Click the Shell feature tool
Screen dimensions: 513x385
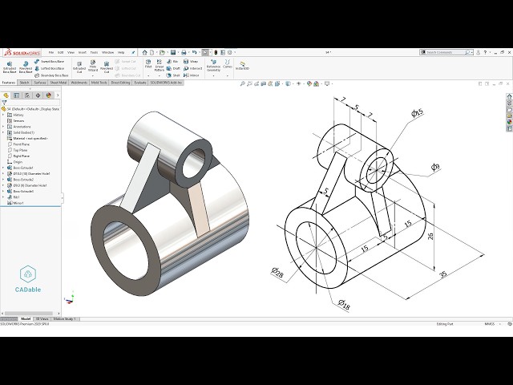click(173, 75)
